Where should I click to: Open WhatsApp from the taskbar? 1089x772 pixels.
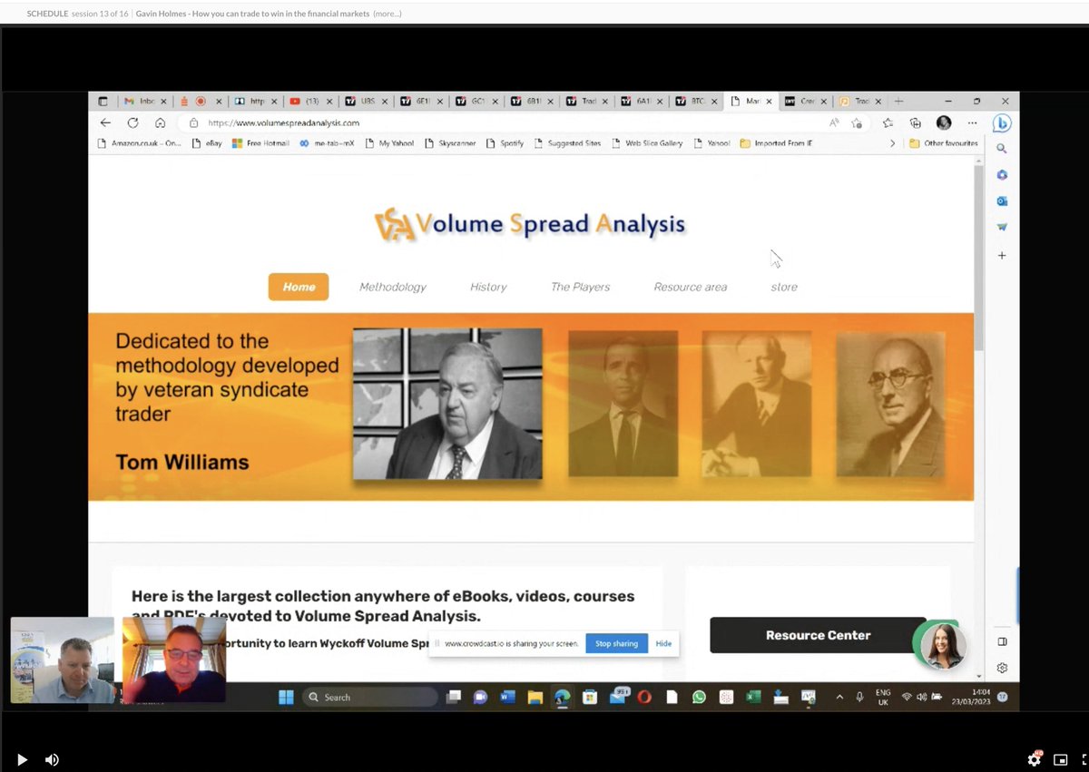698,697
